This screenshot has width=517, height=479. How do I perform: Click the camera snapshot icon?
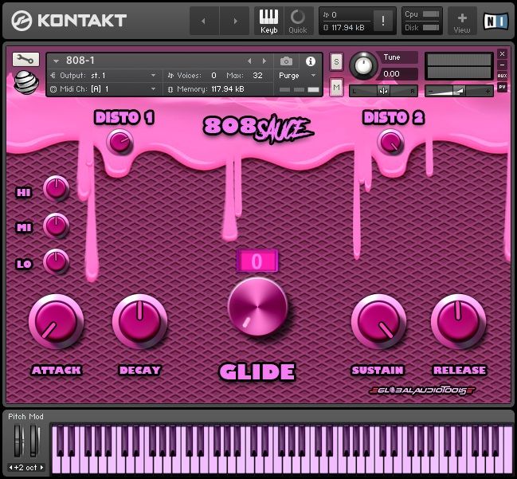point(286,61)
